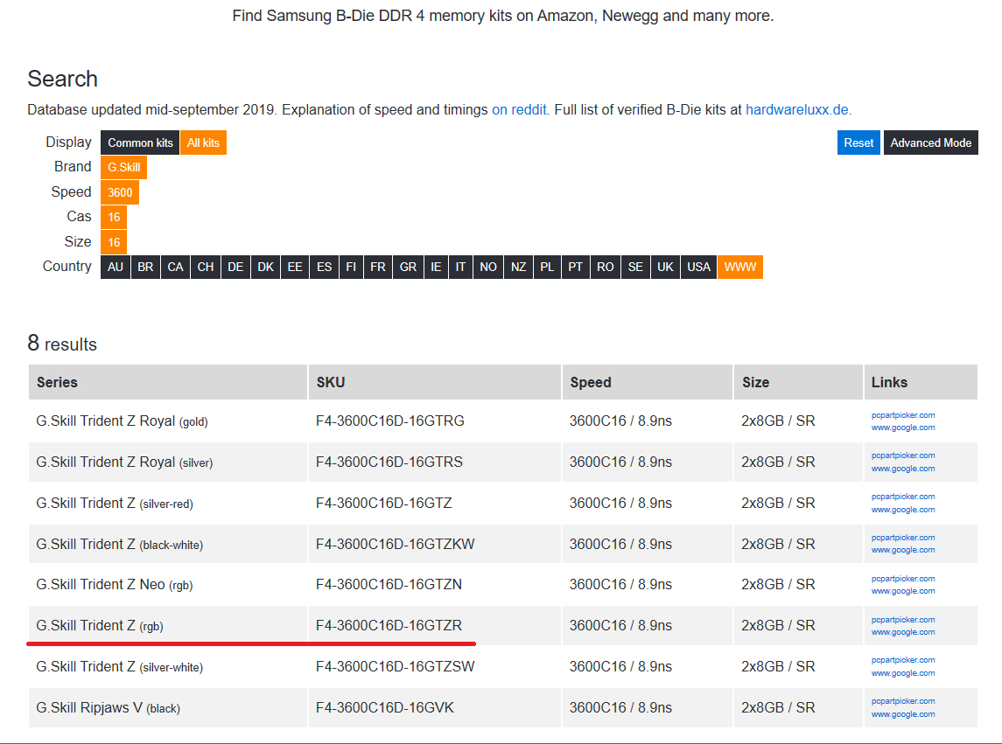
Task: Open the hardwareluxx.de link
Action: [797, 110]
